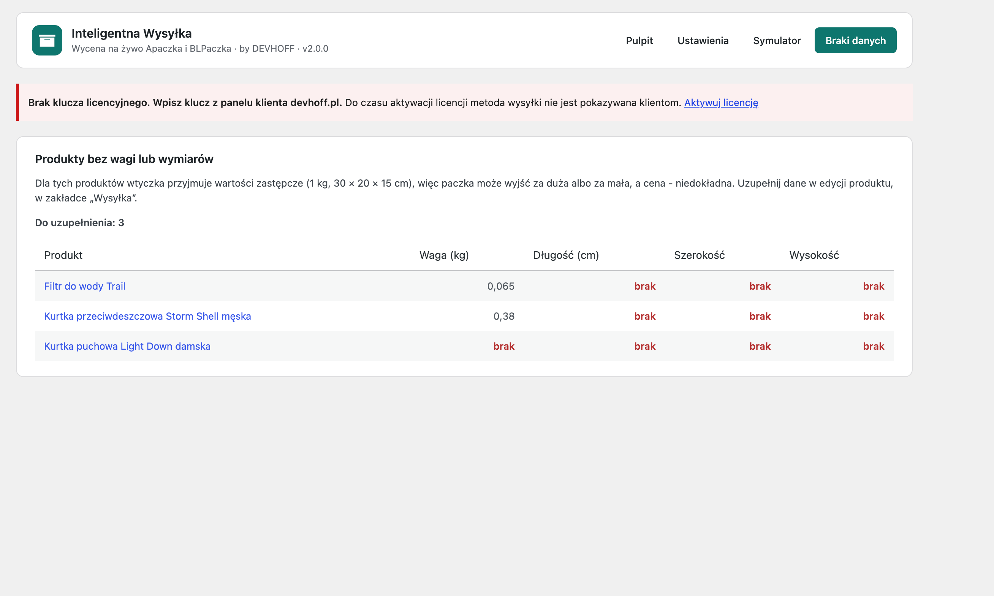
Task: Click the Długość (cm) column header
Action: click(566, 255)
